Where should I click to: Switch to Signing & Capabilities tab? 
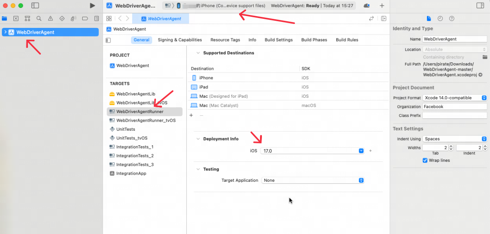180,40
